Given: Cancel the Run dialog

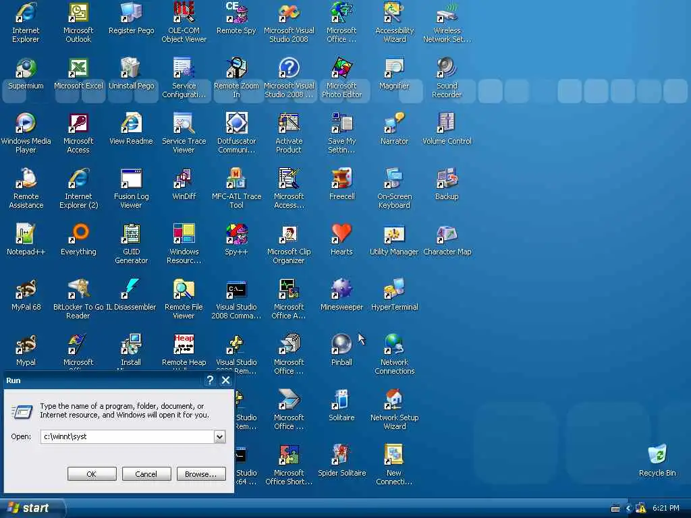Looking at the screenshot, I should coord(146,474).
